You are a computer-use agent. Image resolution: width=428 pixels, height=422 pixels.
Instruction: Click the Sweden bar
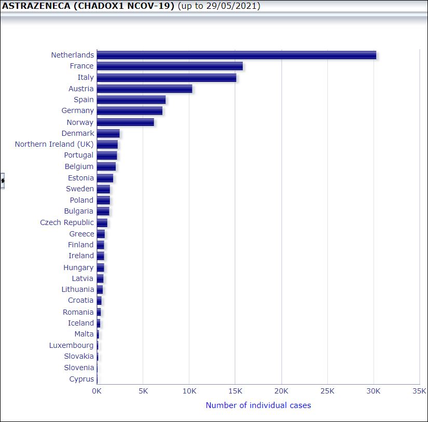(103, 189)
